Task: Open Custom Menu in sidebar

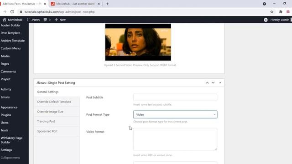Action: pyautogui.click(x=10, y=48)
